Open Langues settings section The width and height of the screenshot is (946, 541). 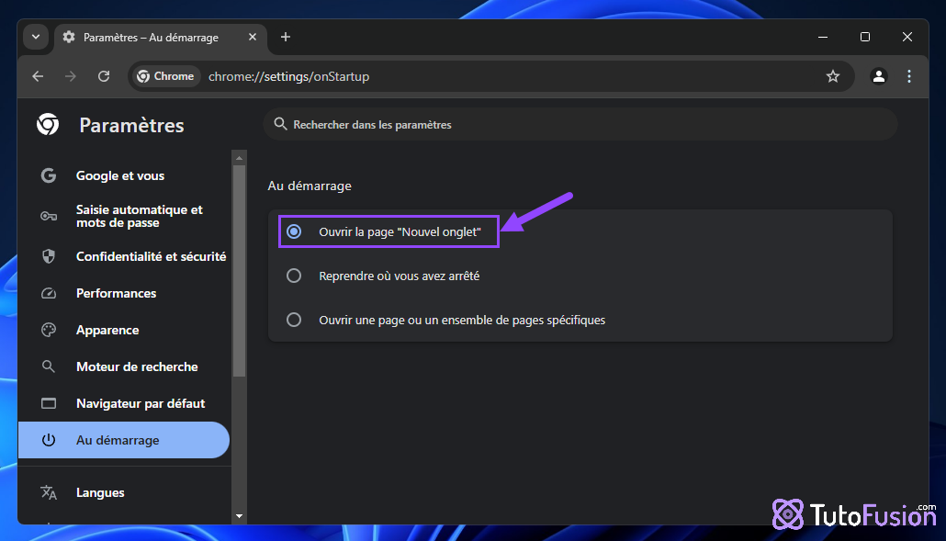124,492
